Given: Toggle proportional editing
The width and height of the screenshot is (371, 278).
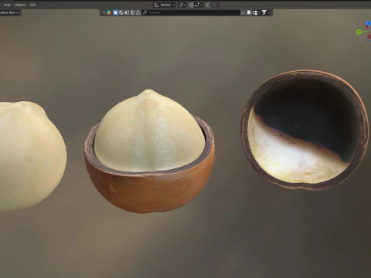Looking at the screenshot, I should point(208,5).
